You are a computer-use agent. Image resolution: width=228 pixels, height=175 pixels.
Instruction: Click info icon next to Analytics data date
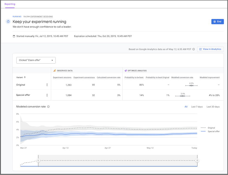[194, 49]
